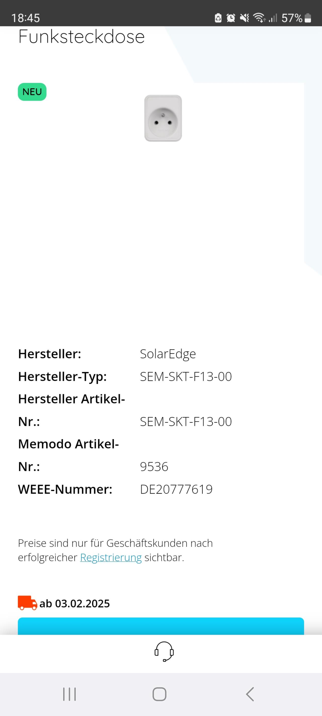Tap the delivery date ab 03.02.2025
The image size is (322, 716).
pos(74,603)
